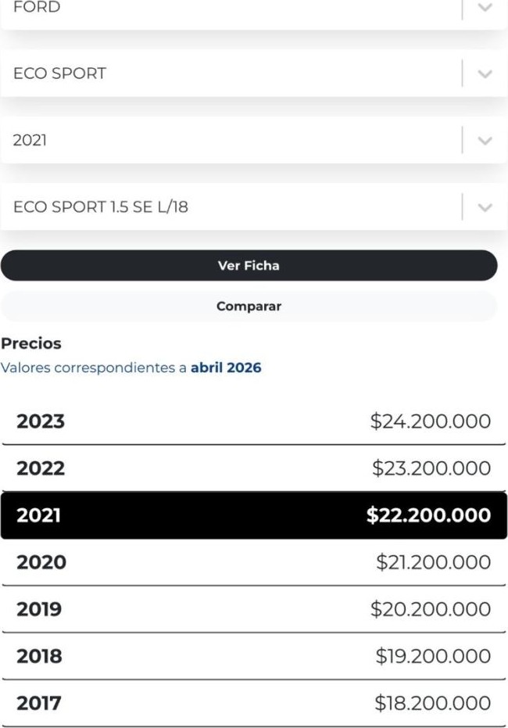Click the 2021 year field text
Image resolution: width=508 pixels, height=728 pixels.
click(x=30, y=141)
